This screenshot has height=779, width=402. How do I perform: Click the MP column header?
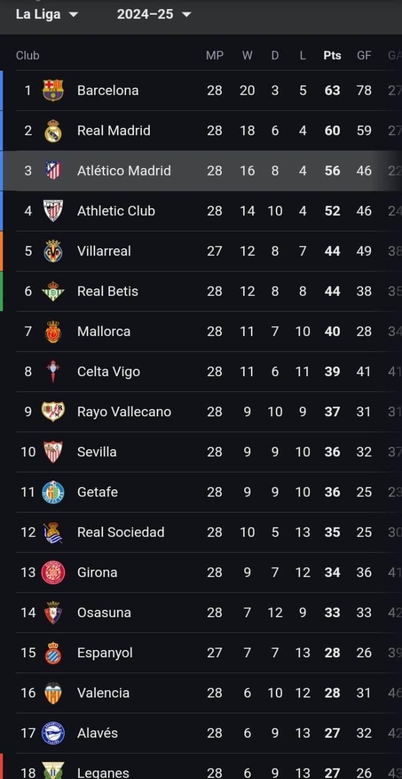[x=214, y=55]
